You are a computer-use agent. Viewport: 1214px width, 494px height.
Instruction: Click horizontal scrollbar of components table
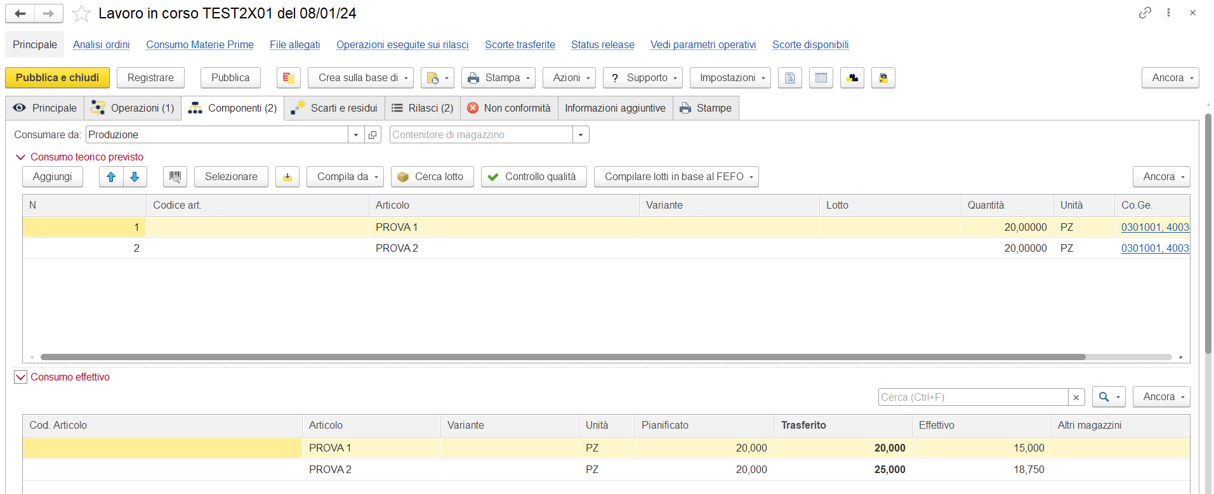[563, 357]
